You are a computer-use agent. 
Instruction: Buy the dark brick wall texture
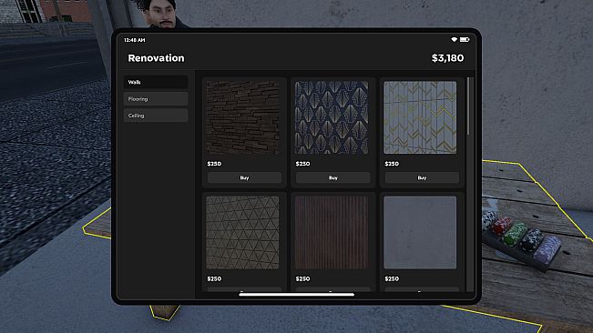pos(244,177)
